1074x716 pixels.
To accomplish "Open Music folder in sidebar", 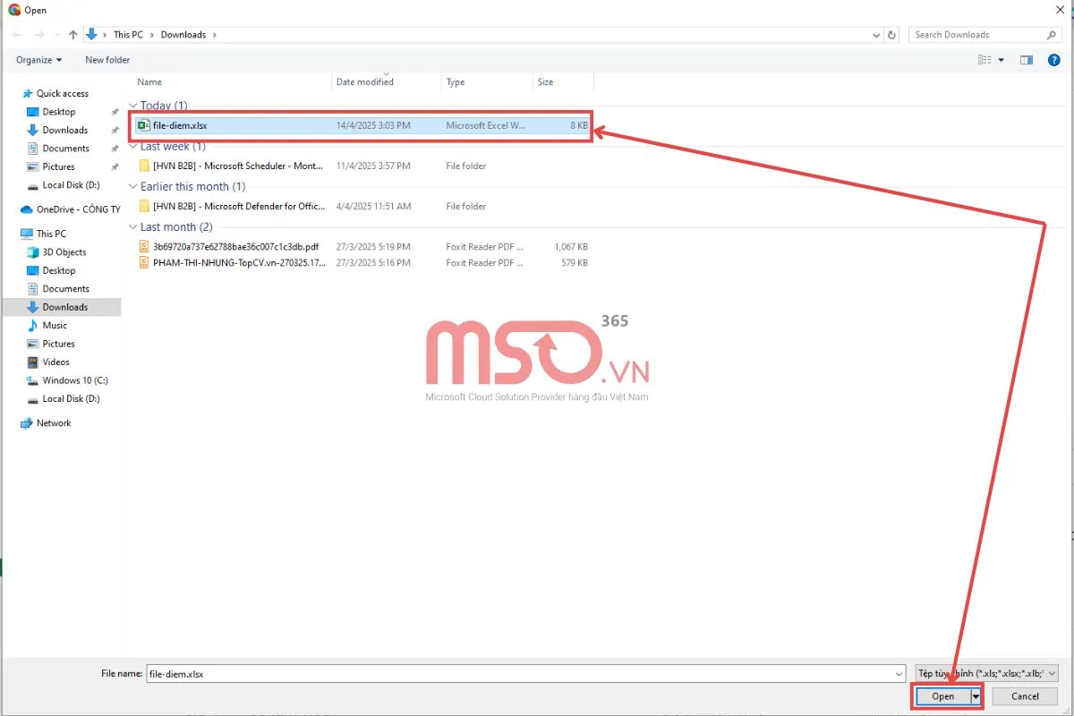I will (55, 326).
